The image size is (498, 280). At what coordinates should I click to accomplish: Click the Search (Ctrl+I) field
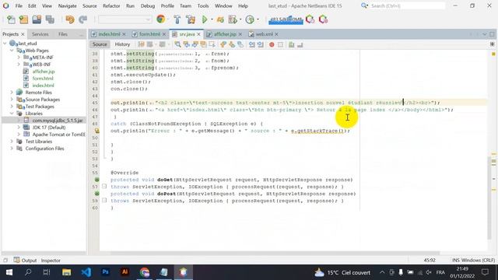pos(407,5)
